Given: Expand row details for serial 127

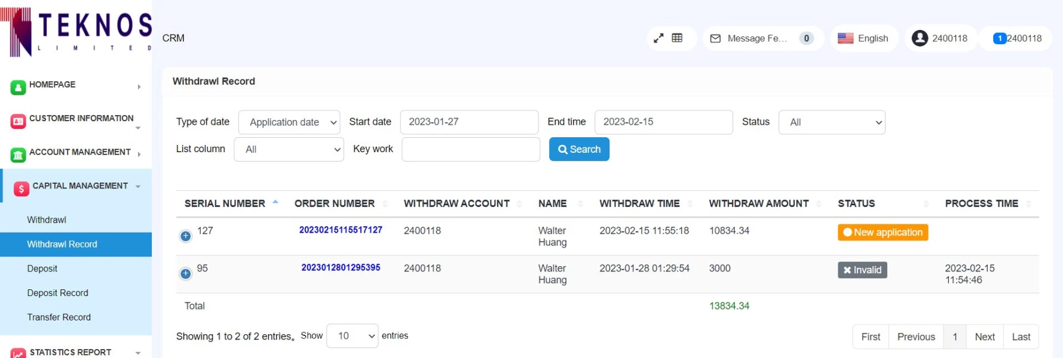Looking at the screenshot, I should (x=186, y=236).
